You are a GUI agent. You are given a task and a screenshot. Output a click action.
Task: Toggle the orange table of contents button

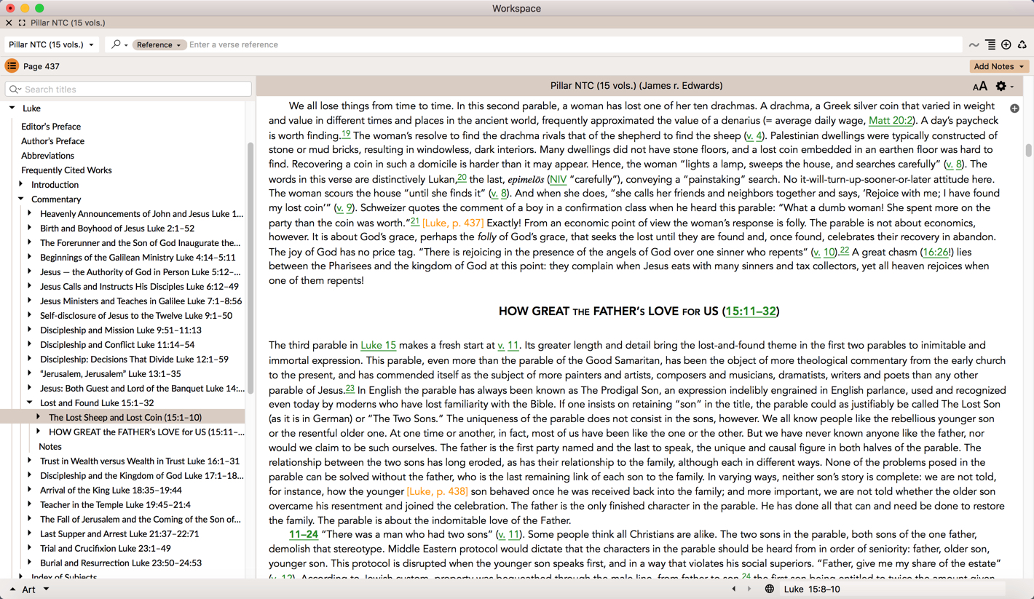coord(12,66)
